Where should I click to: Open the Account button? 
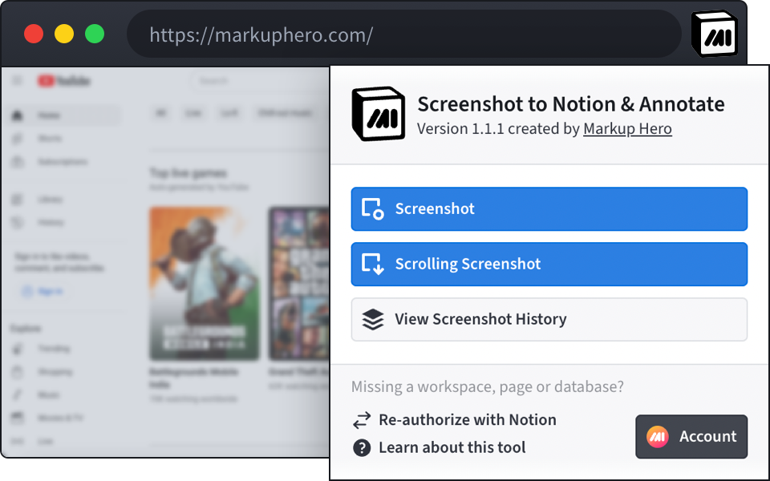691,437
